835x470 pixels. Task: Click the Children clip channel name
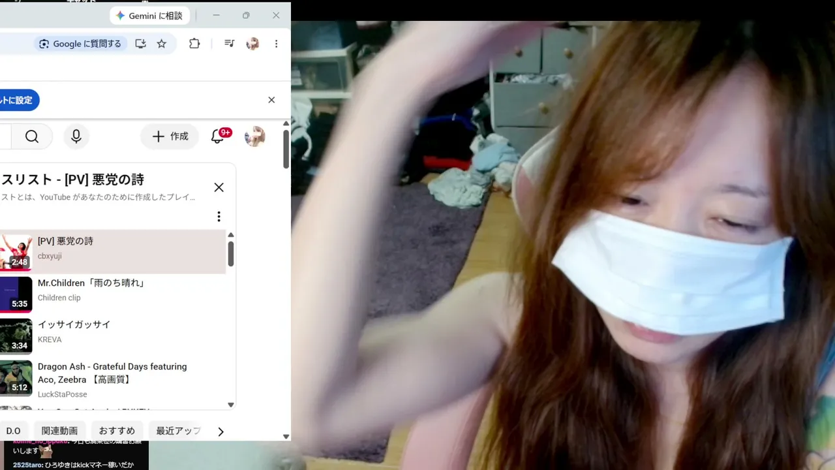tap(59, 298)
